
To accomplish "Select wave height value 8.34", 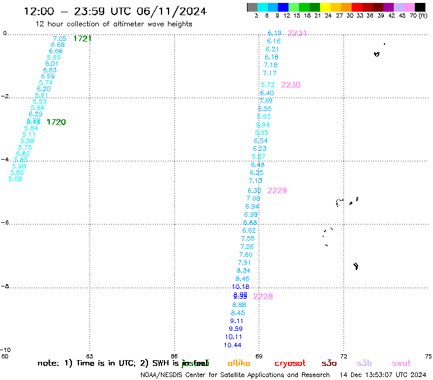I will tap(243, 271).
